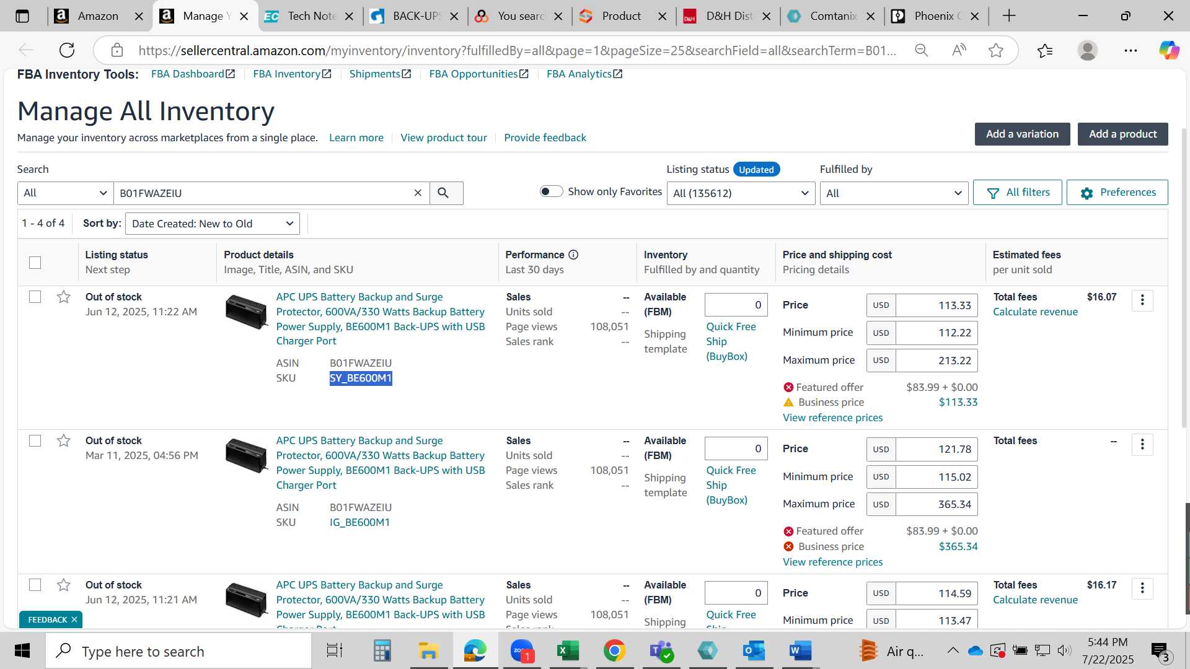Open the browser profile avatar
This screenshot has width=1190, height=669.
[x=1088, y=50]
